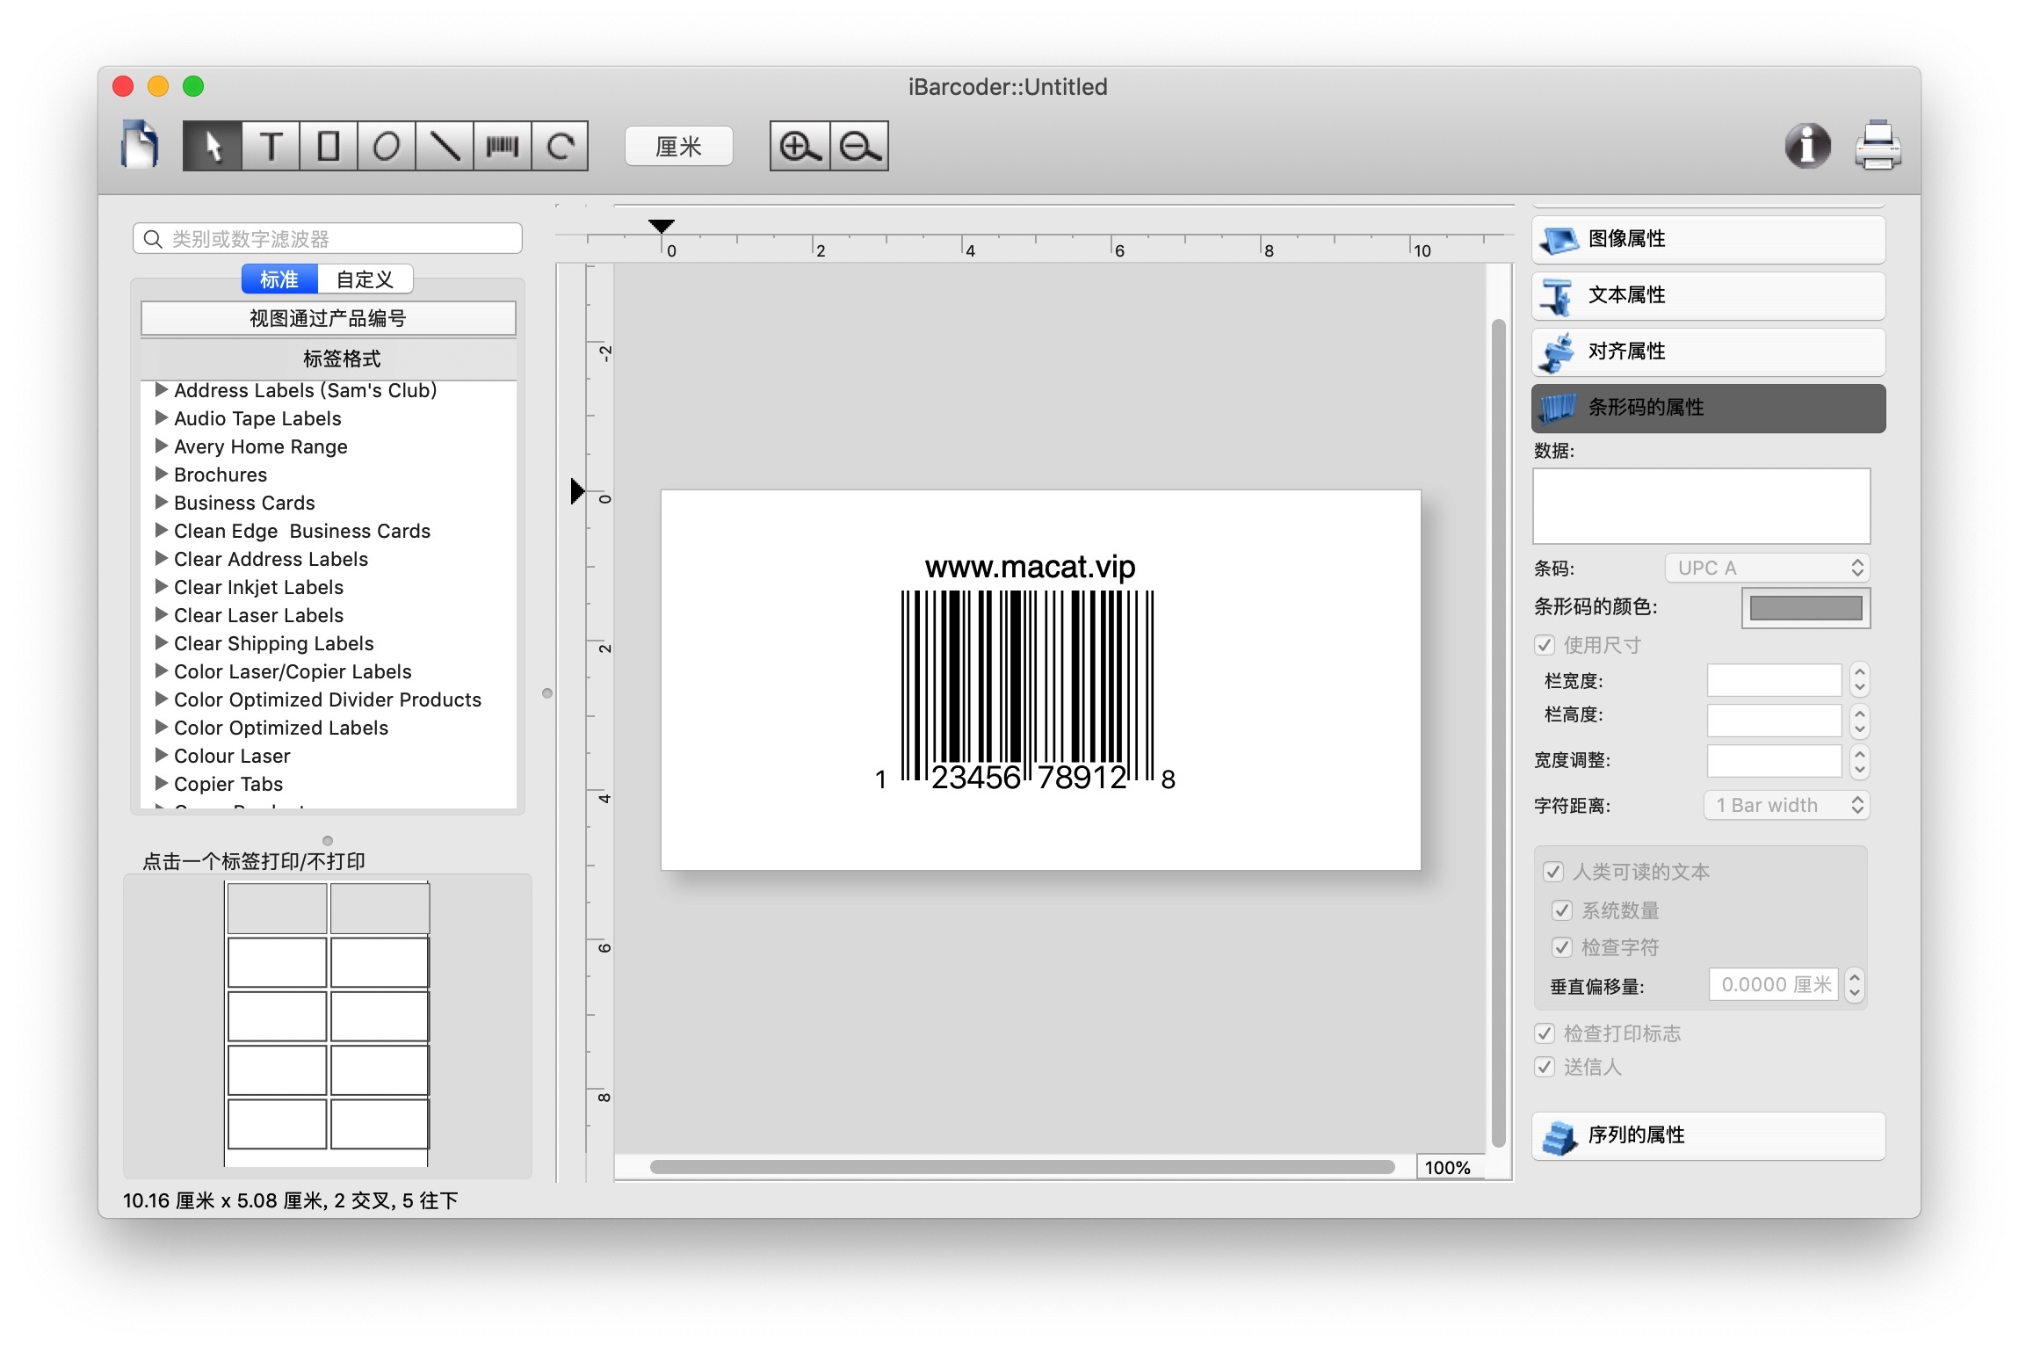Click the 厘米 units button
Image resolution: width=2019 pixels, height=1348 pixels.
pos(678,146)
